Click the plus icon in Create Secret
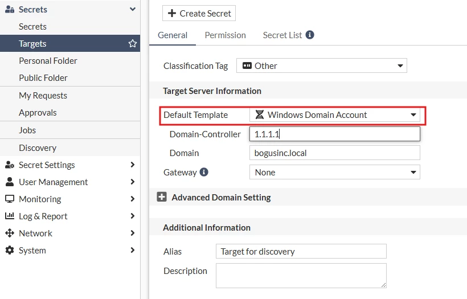This screenshot has height=299, width=467. [x=172, y=13]
